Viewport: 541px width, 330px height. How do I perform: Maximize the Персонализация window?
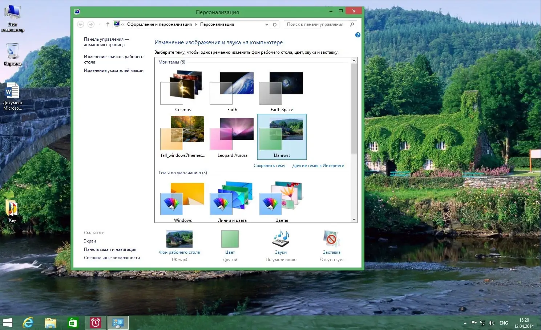click(x=341, y=11)
